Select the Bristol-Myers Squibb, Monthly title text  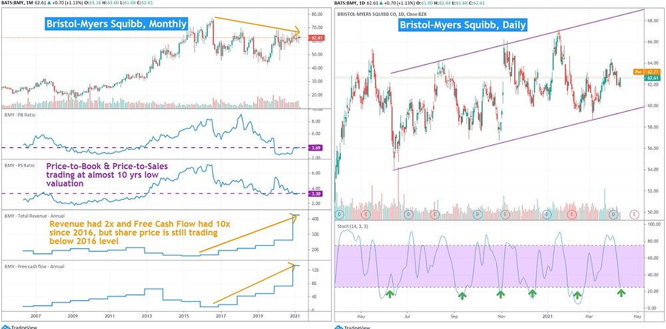pos(116,24)
